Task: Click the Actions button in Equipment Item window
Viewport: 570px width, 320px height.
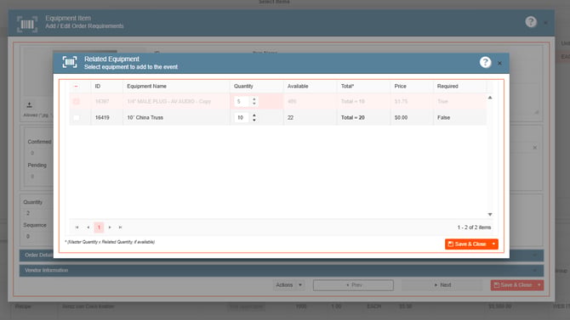Action: [x=284, y=285]
